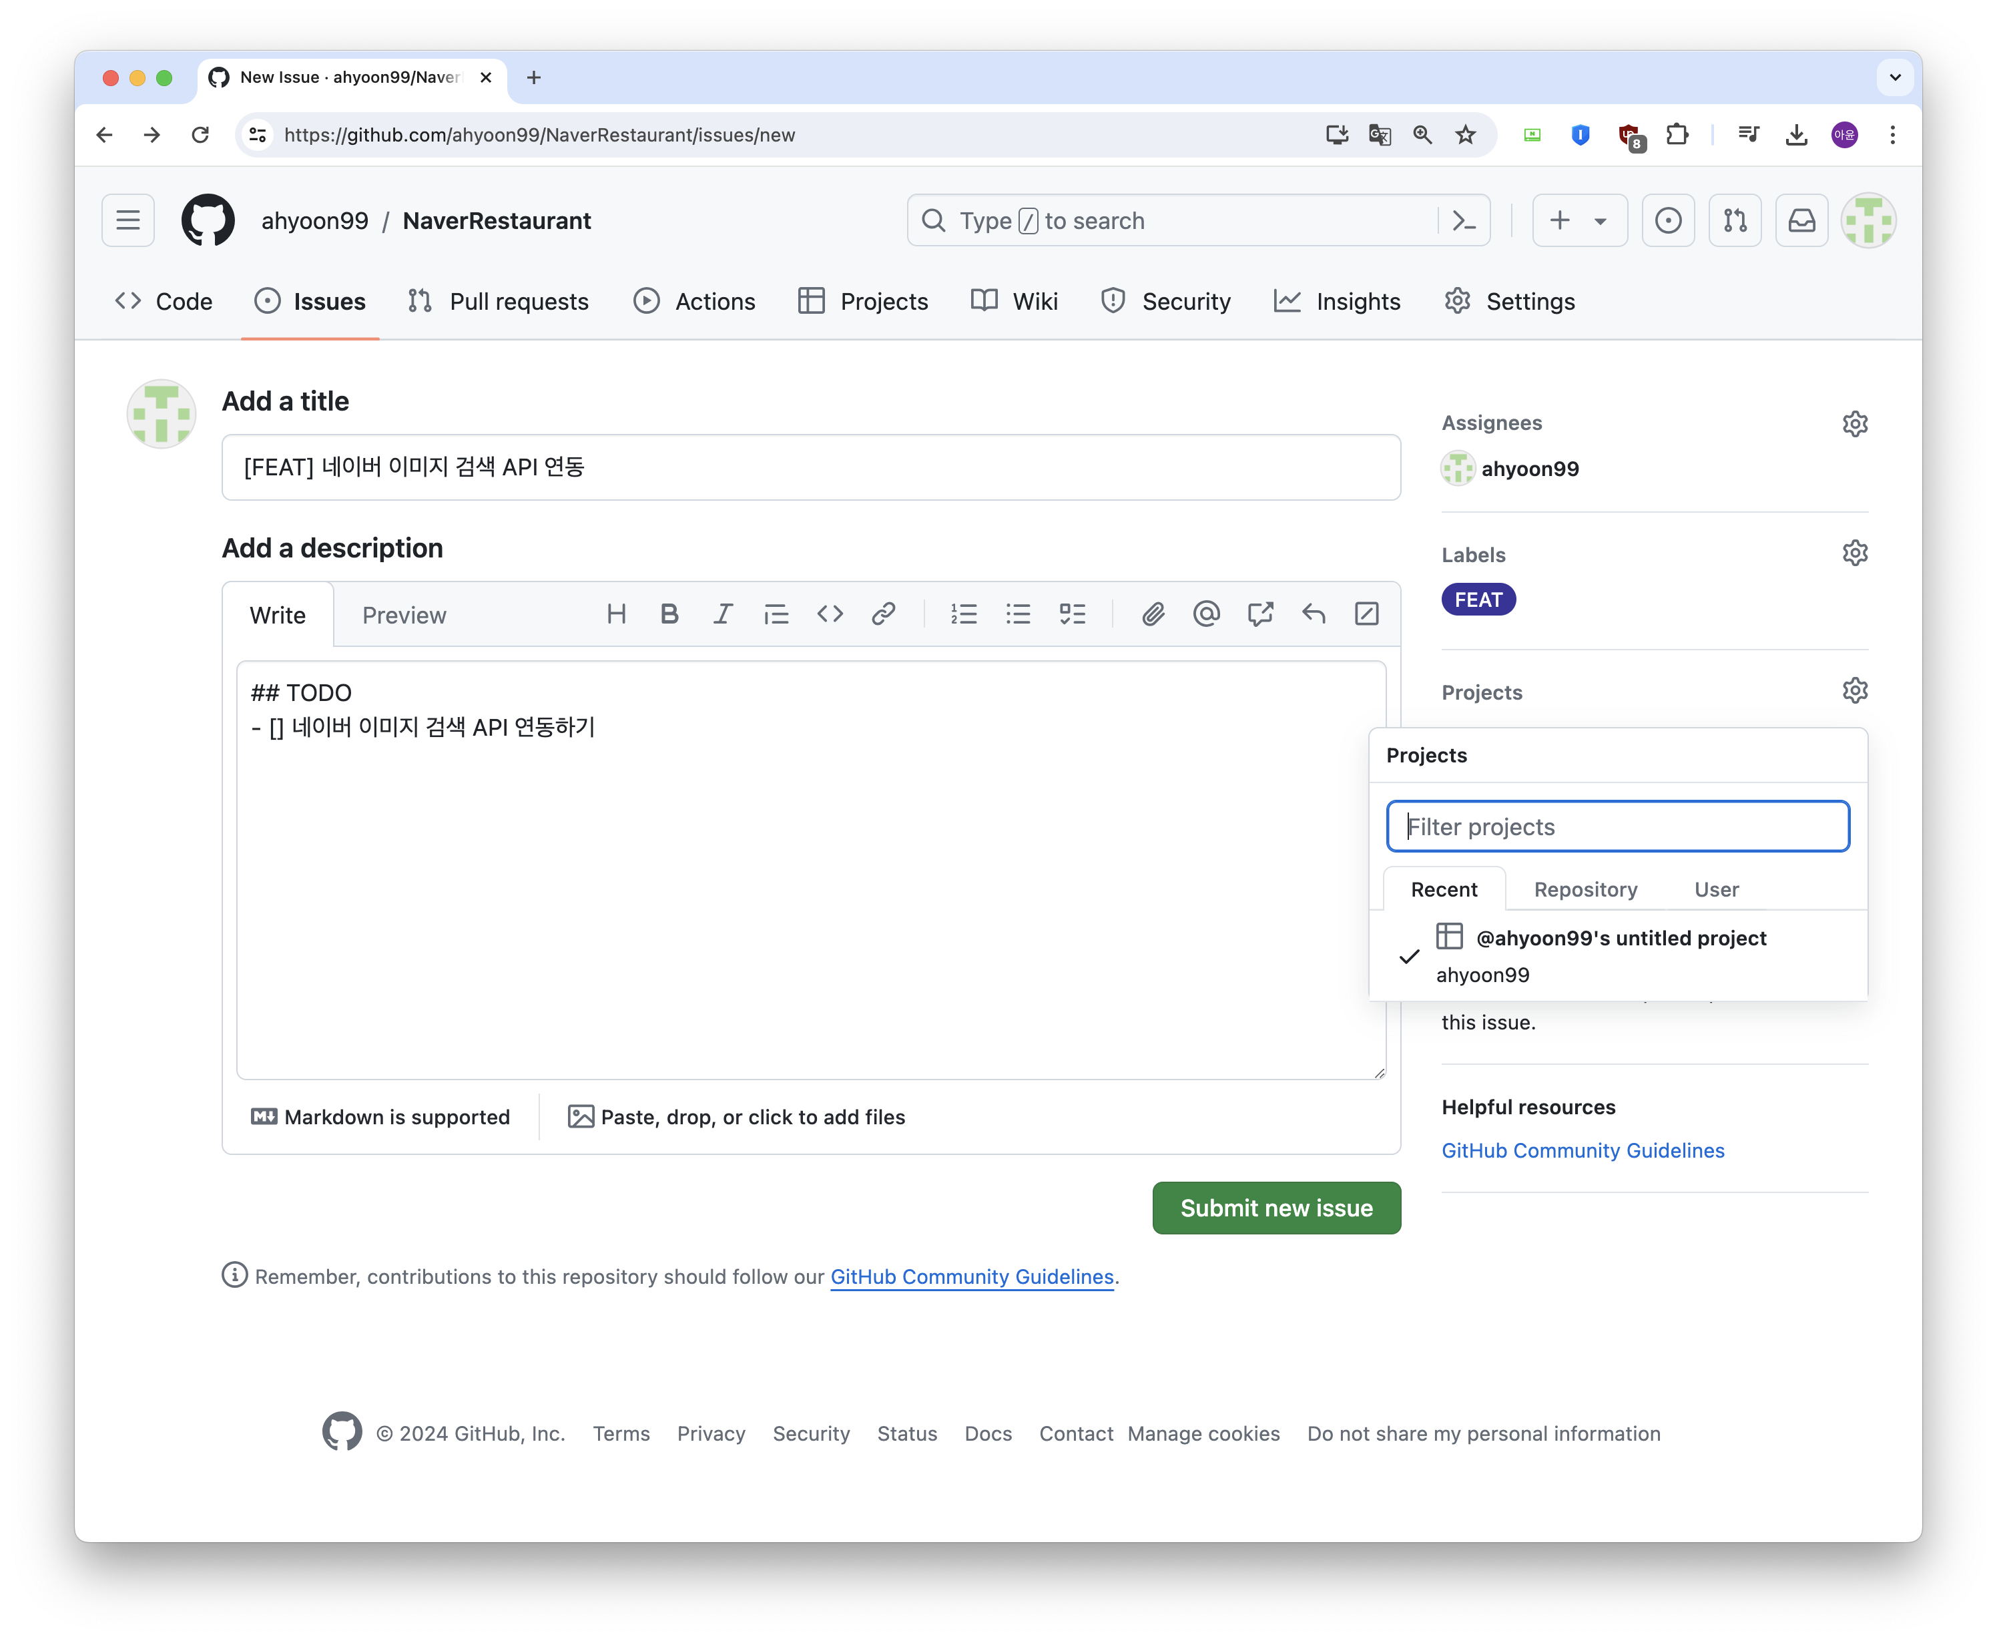Click the mention @ icon

[1206, 614]
